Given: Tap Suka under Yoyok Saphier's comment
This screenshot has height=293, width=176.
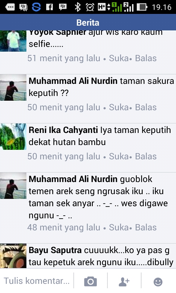Looking at the screenshot, I should (119, 58).
